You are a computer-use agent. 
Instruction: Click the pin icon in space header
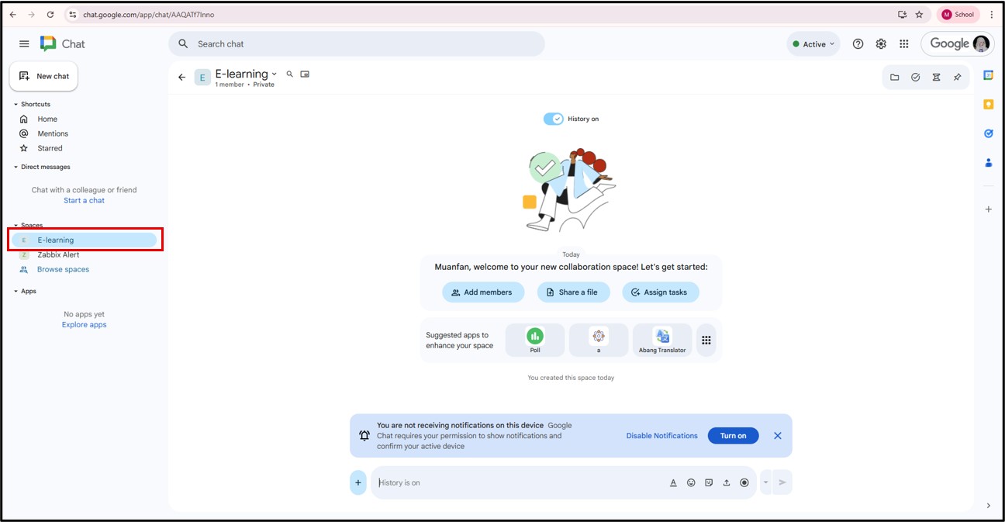[x=957, y=78]
